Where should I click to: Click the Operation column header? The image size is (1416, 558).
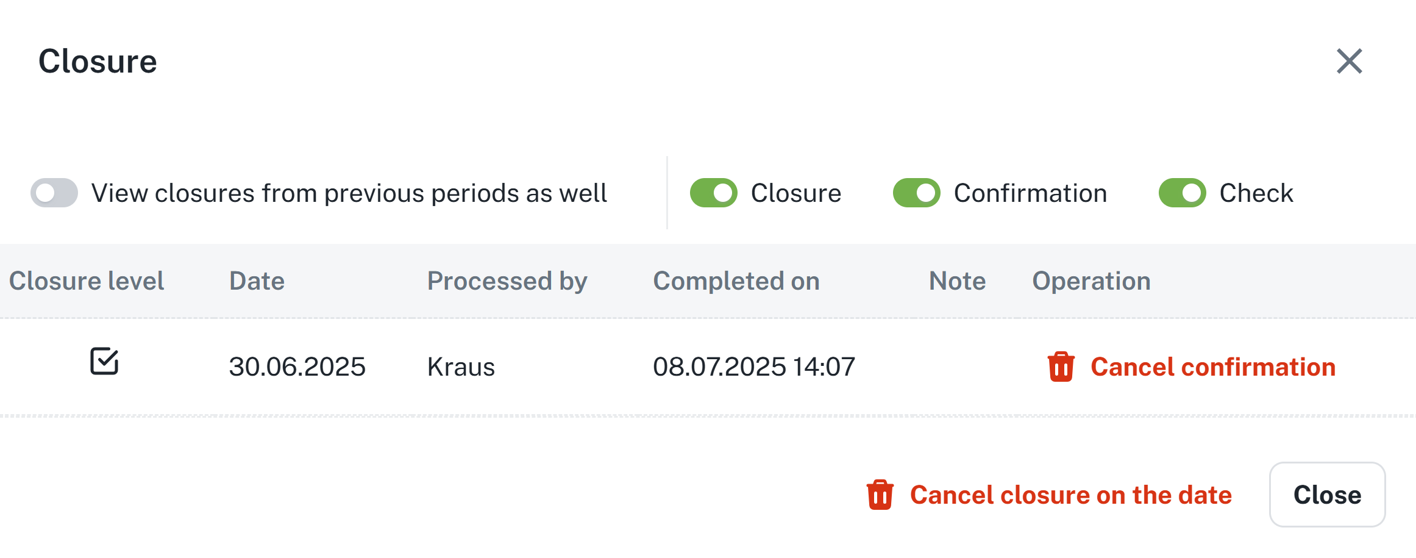pyautogui.click(x=1091, y=281)
